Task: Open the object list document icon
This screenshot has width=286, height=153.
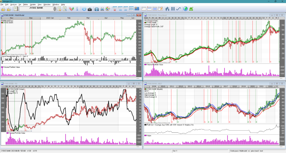Action: point(16,9)
